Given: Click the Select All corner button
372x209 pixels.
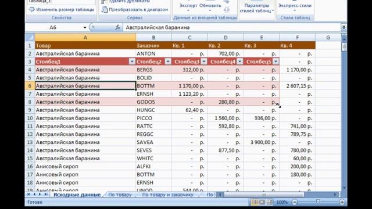Looking at the screenshot, I should [30, 37].
